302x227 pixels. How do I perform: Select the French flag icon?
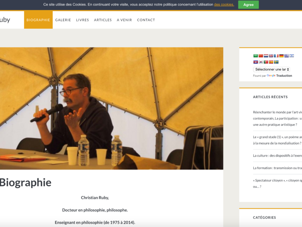[276, 56]
